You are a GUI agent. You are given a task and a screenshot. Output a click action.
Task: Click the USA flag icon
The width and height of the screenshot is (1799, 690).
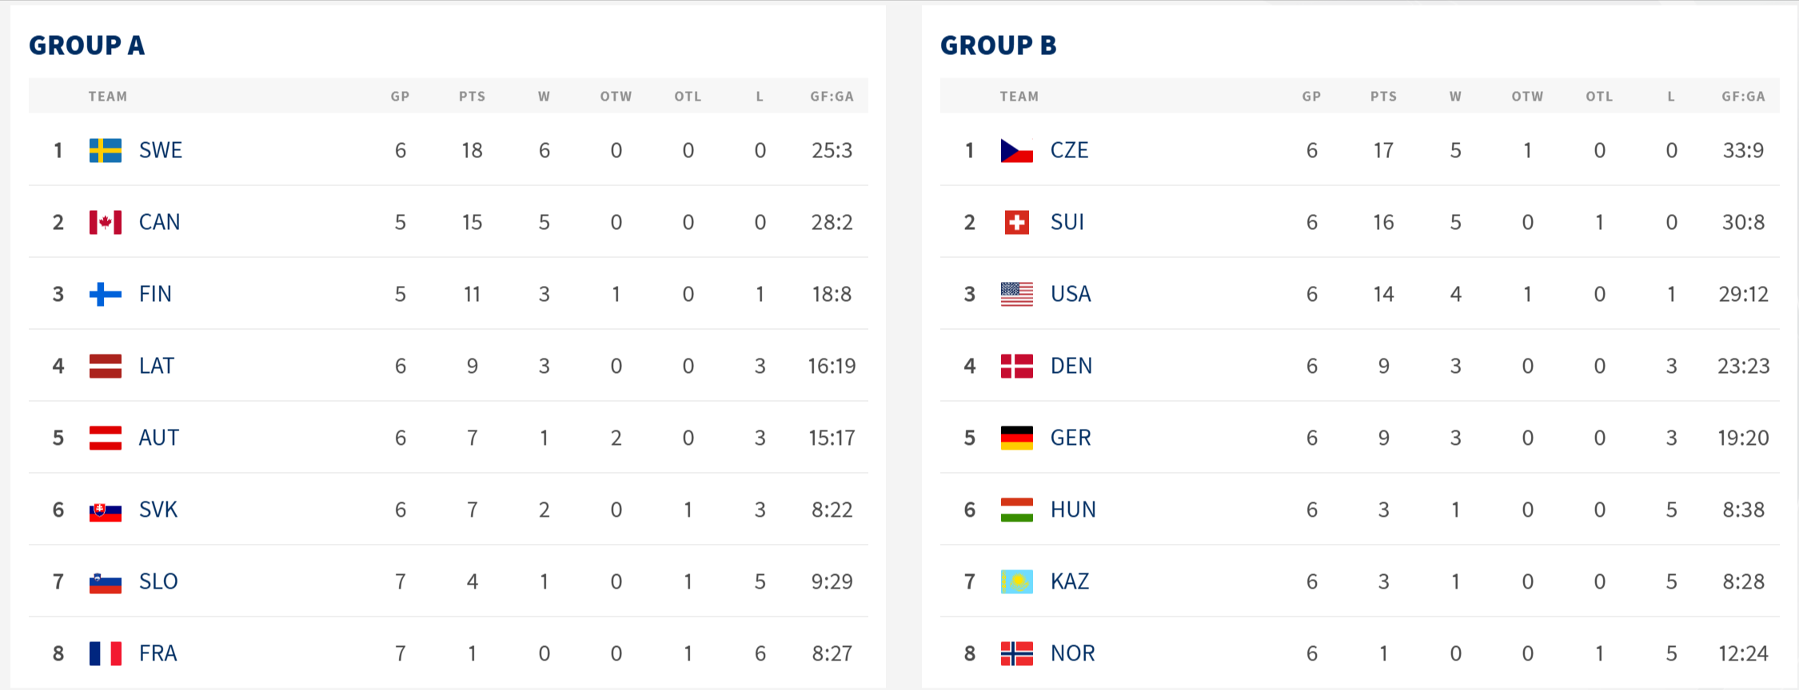[x=1017, y=294]
